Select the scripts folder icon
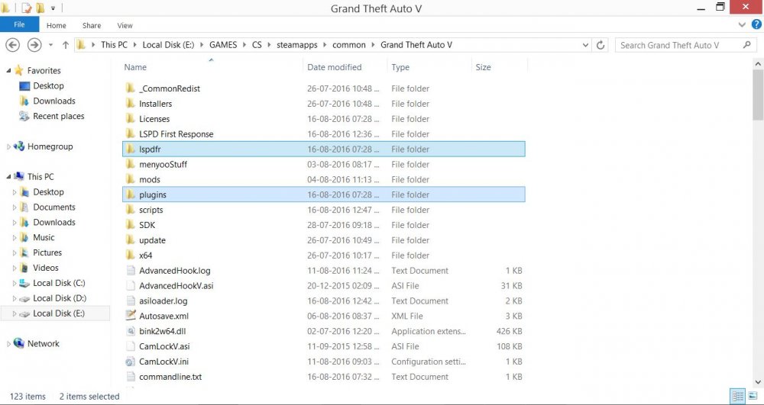 coord(130,210)
